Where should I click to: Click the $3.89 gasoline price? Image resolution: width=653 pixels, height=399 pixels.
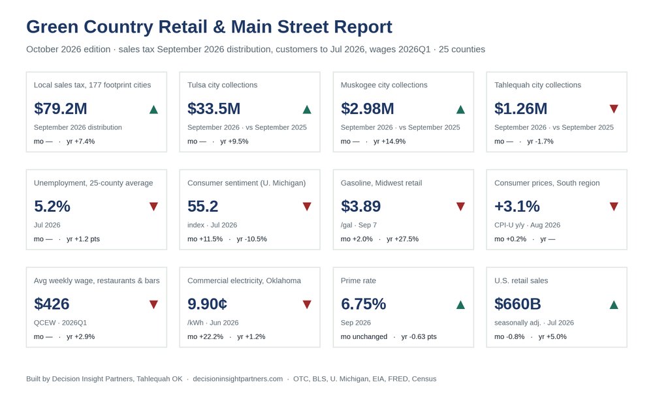click(360, 206)
